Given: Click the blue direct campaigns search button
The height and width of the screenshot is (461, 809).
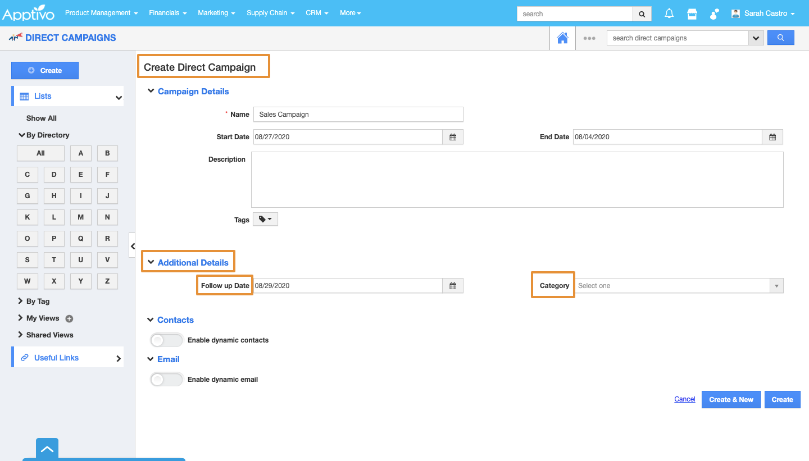Looking at the screenshot, I should [x=780, y=38].
